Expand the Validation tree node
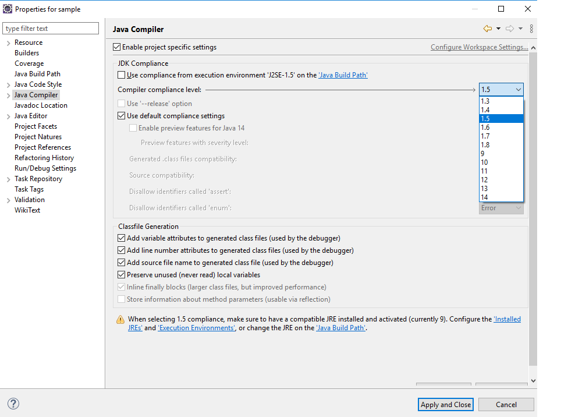Image resolution: width=568 pixels, height=417 pixels. 8,200
